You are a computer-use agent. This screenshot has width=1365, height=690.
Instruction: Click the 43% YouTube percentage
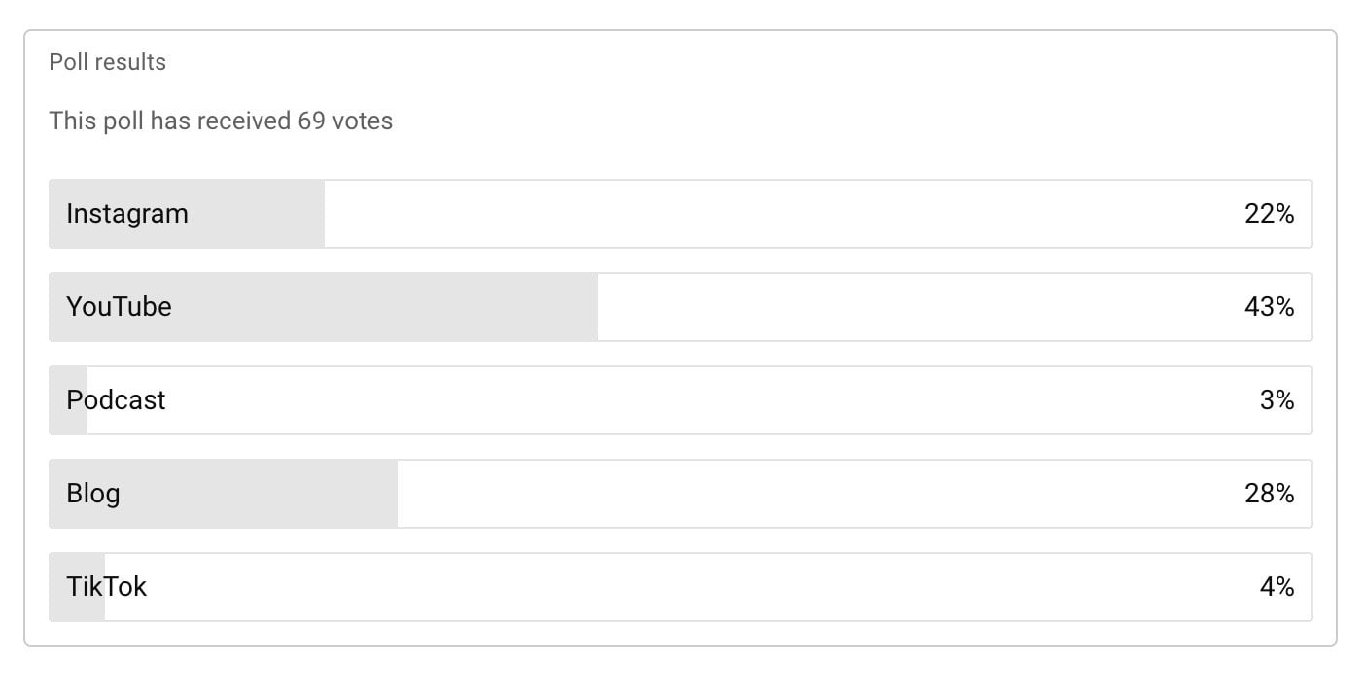1269,307
